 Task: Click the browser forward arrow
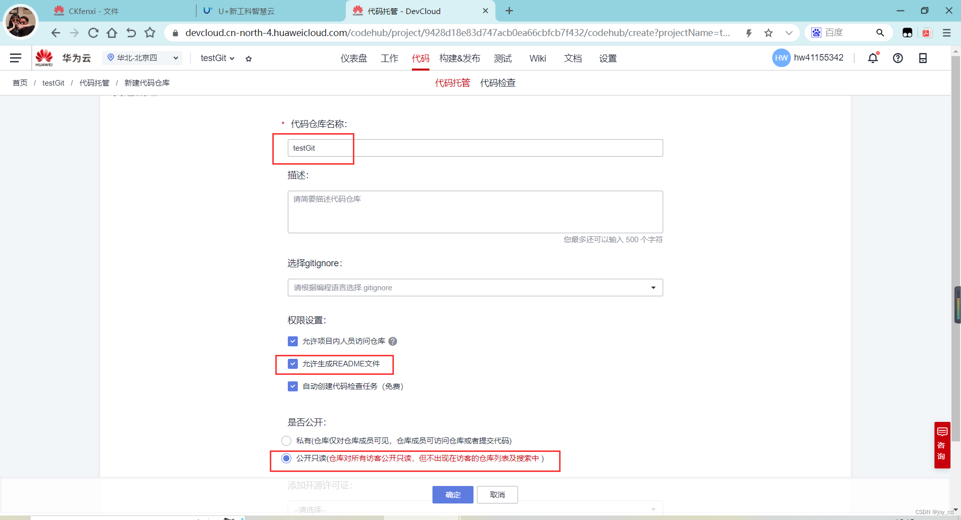coord(74,33)
